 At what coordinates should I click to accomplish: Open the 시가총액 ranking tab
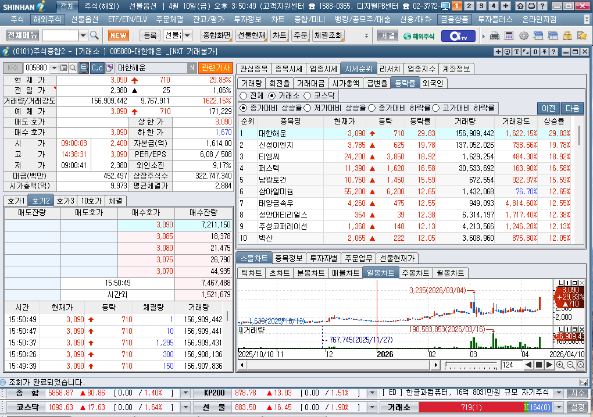[346, 83]
